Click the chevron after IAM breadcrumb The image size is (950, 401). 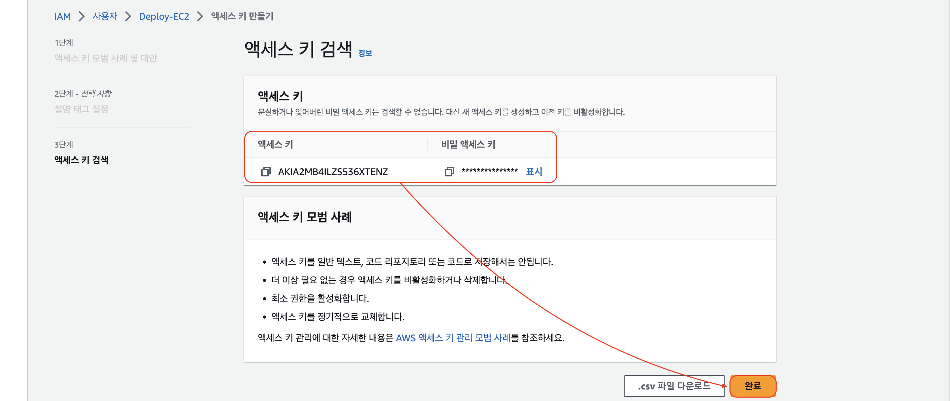coord(81,16)
